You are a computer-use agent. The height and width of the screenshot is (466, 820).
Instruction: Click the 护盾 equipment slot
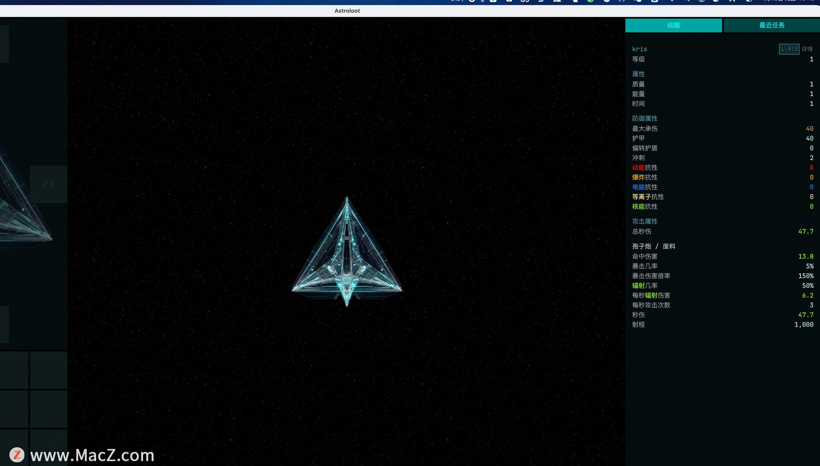click(49, 184)
